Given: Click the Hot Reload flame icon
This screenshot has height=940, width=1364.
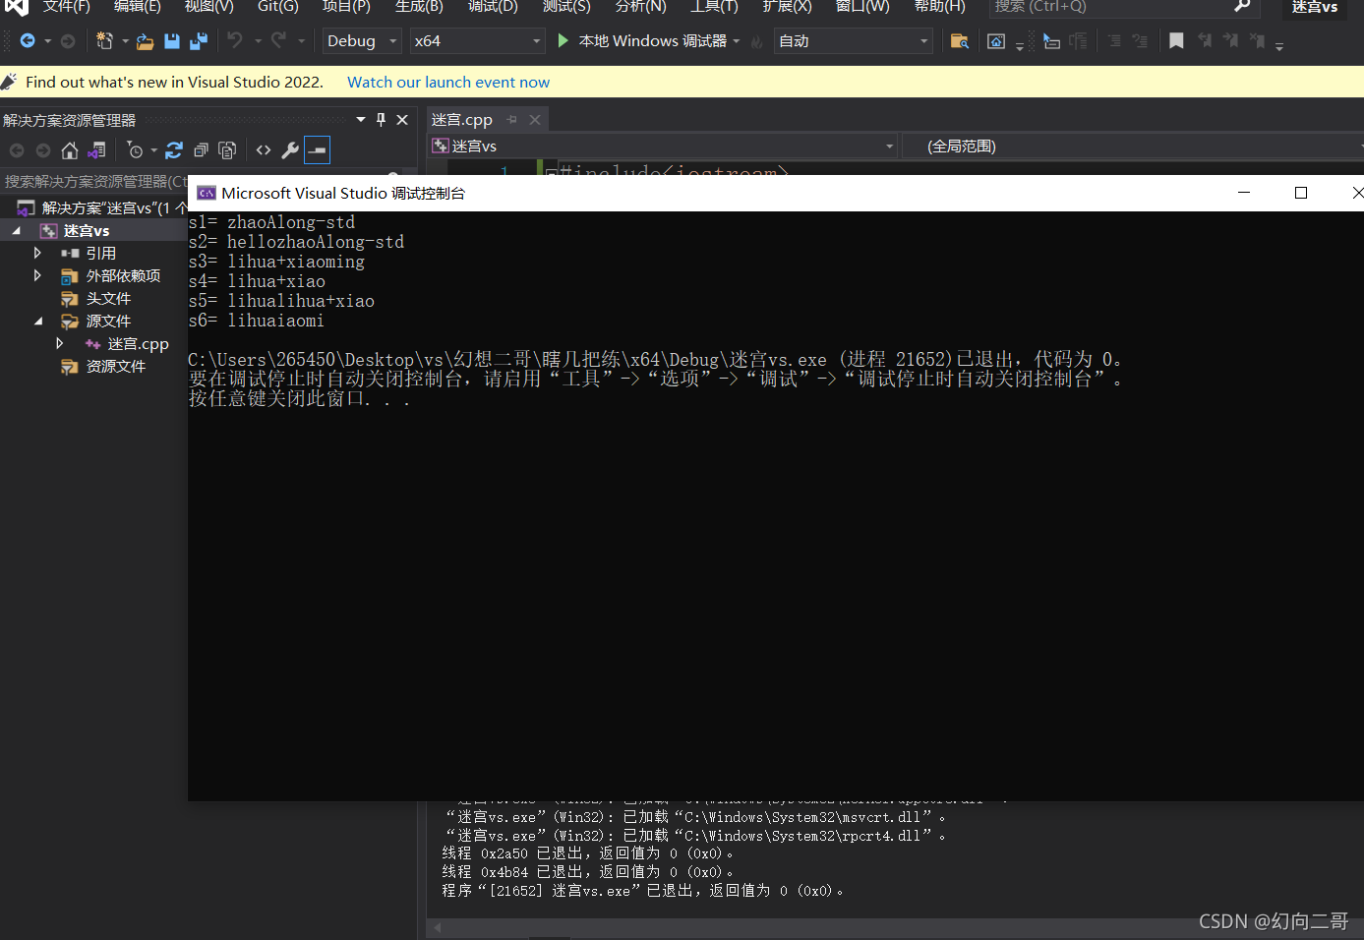Looking at the screenshot, I should 756,41.
